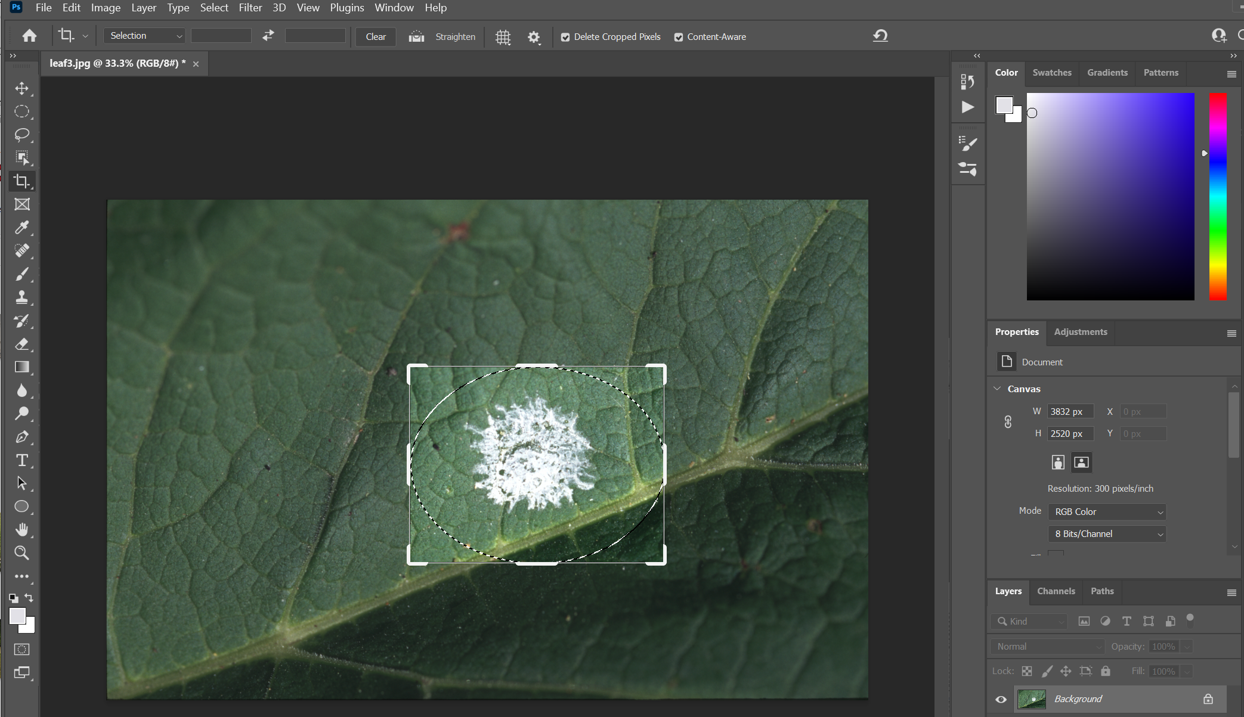
Task: Select the Frame tool
Action: pyautogui.click(x=22, y=204)
